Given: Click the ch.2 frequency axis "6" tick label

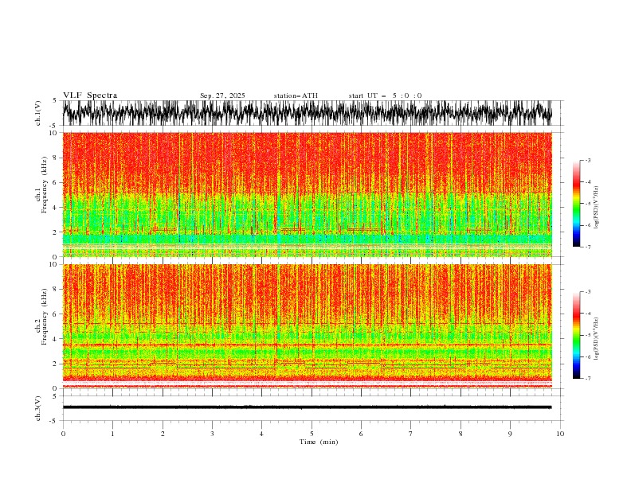Looking at the screenshot, I should (55, 314).
